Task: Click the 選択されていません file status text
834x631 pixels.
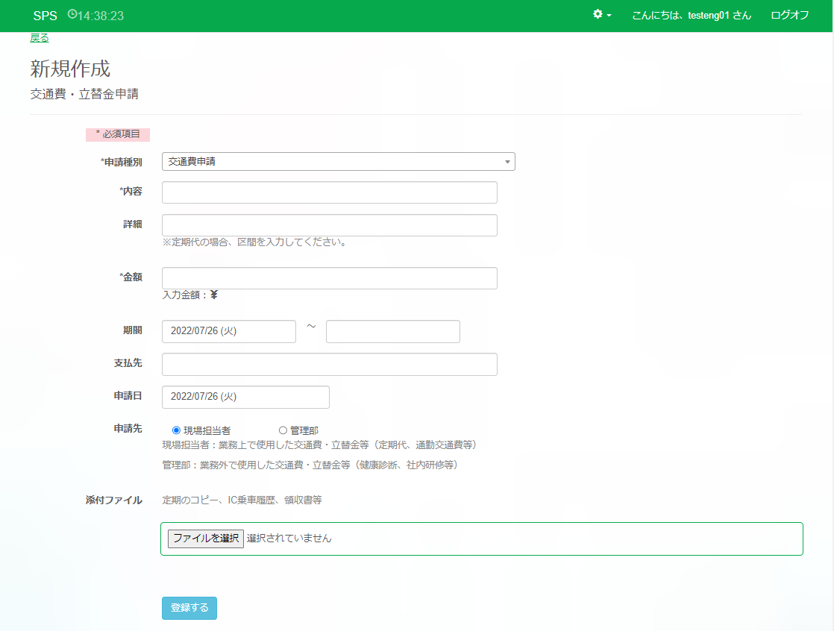Action: pos(289,539)
